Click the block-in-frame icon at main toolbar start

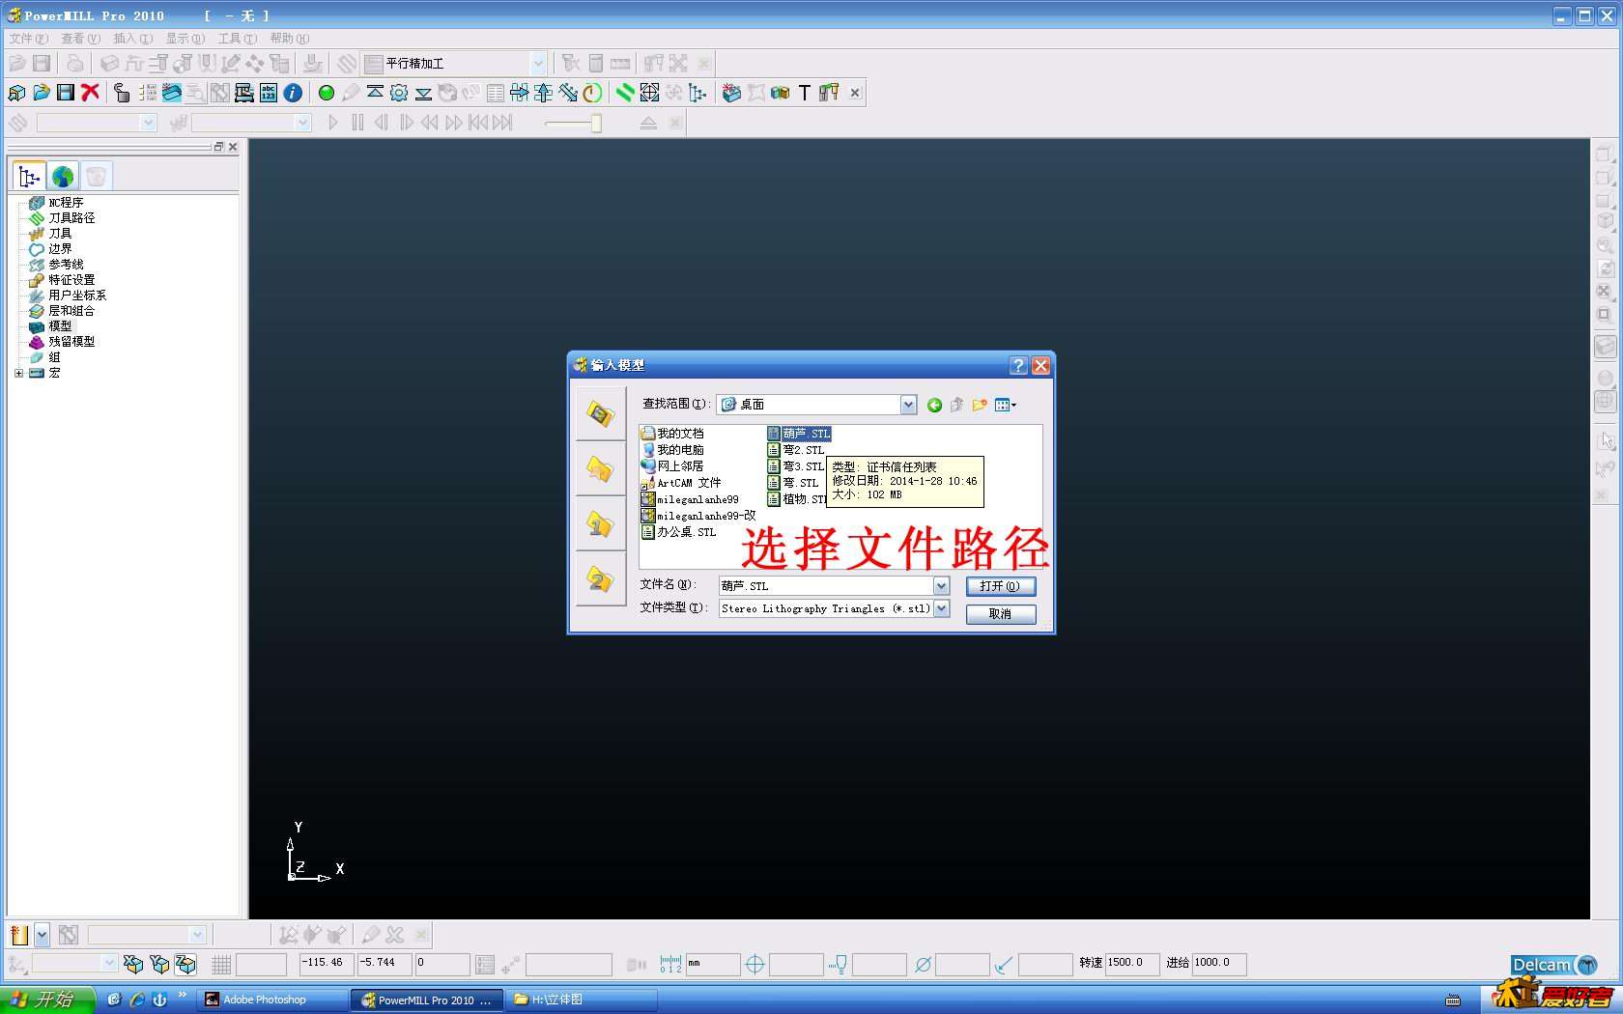[17, 93]
